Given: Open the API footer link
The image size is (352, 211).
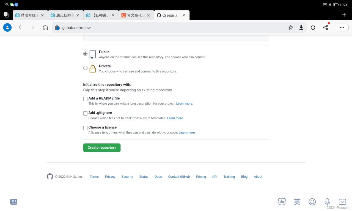Looking at the screenshot, I should pos(215,177).
